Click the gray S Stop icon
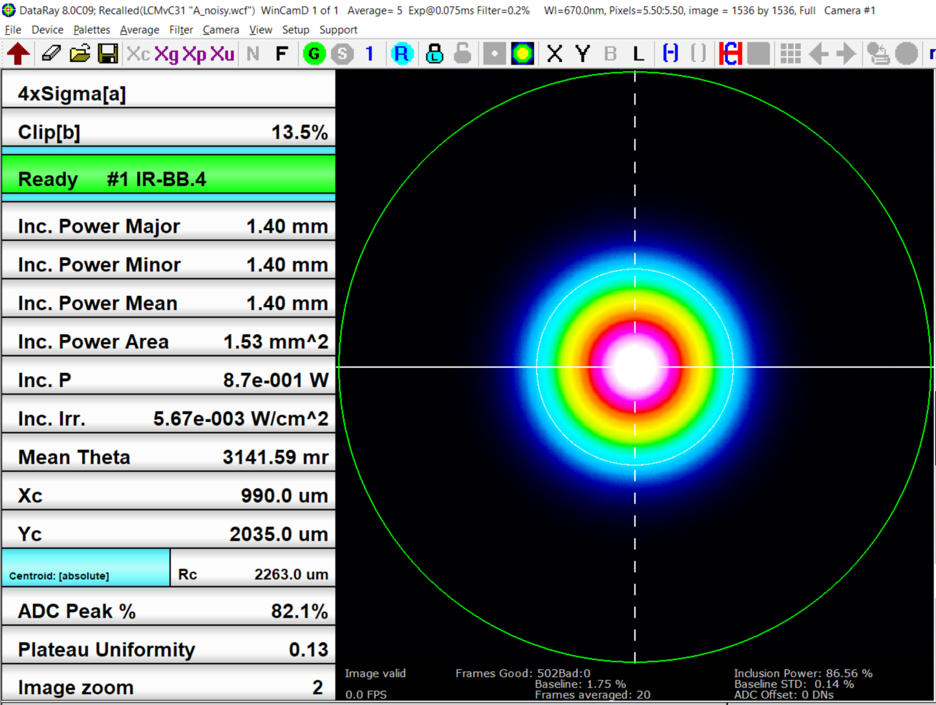936x705 pixels. 343,54
